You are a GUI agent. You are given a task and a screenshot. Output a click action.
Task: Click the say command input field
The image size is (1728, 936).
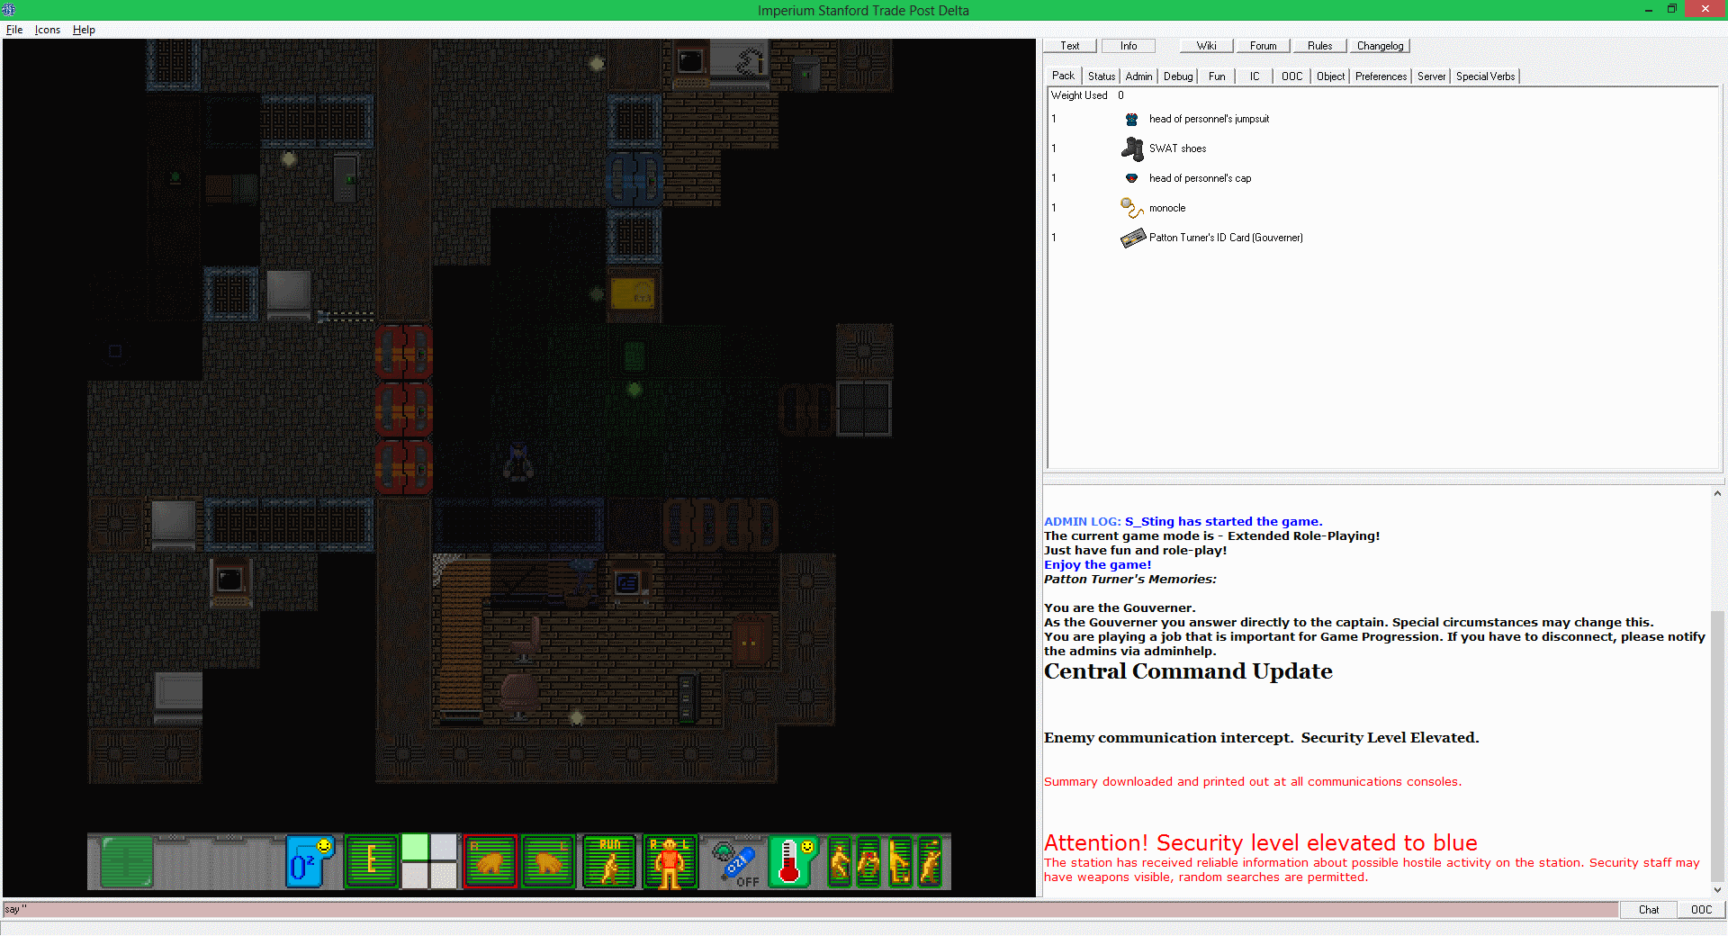pyautogui.click(x=810, y=910)
